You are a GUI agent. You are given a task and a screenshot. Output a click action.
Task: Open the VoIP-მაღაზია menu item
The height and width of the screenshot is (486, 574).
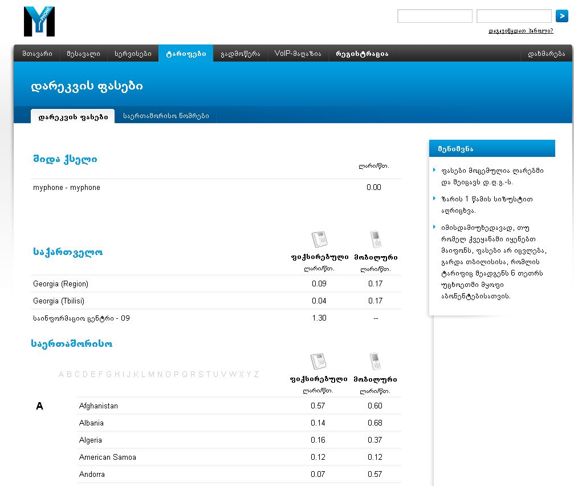tap(298, 54)
